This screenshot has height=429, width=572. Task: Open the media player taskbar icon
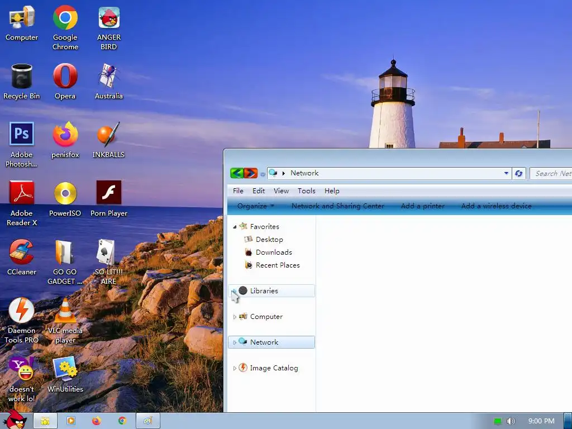point(71,421)
